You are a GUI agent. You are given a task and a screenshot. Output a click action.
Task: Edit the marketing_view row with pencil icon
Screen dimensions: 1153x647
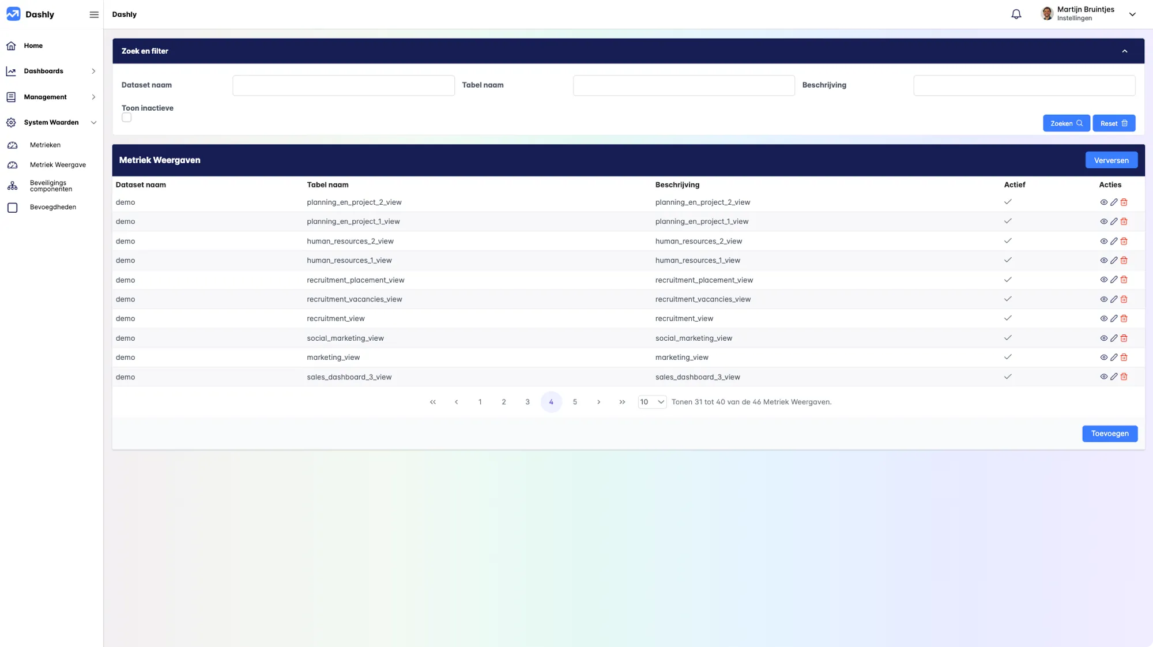[x=1114, y=358]
